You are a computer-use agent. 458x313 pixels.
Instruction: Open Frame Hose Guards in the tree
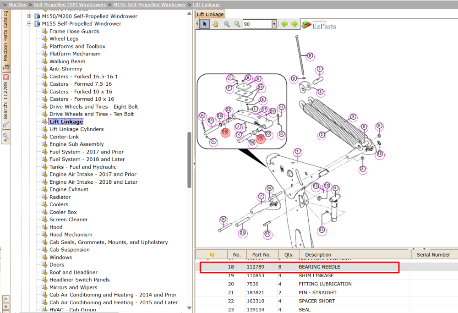[74, 31]
